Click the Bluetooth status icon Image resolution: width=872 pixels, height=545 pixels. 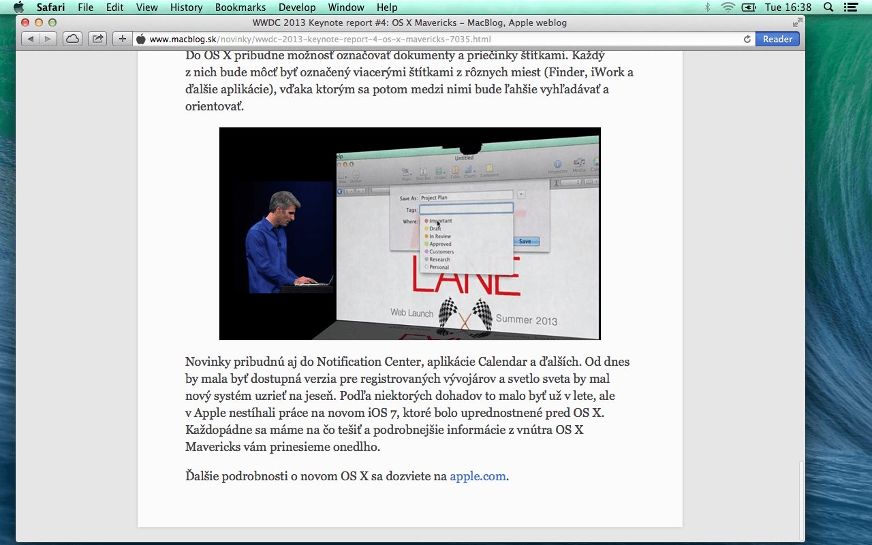point(707,7)
